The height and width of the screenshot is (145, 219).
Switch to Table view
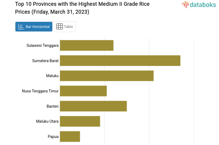65,27
